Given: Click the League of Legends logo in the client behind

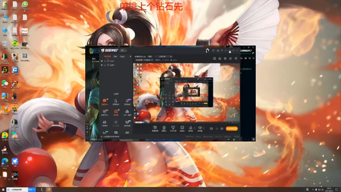Looking at the screenshot, I should coord(92,51).
